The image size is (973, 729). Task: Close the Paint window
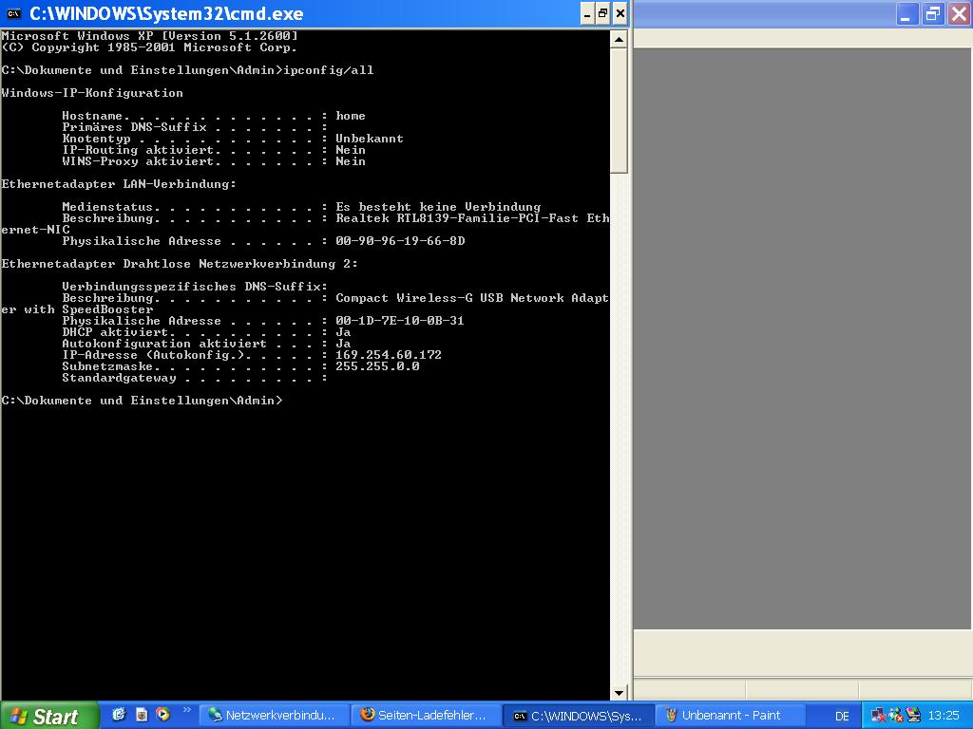[959, 13]
